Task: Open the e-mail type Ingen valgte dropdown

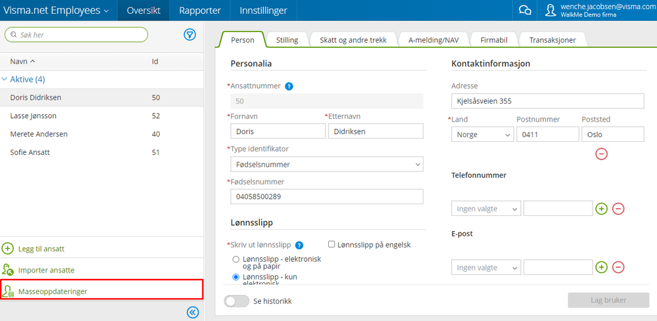Action: pos(486,267)
